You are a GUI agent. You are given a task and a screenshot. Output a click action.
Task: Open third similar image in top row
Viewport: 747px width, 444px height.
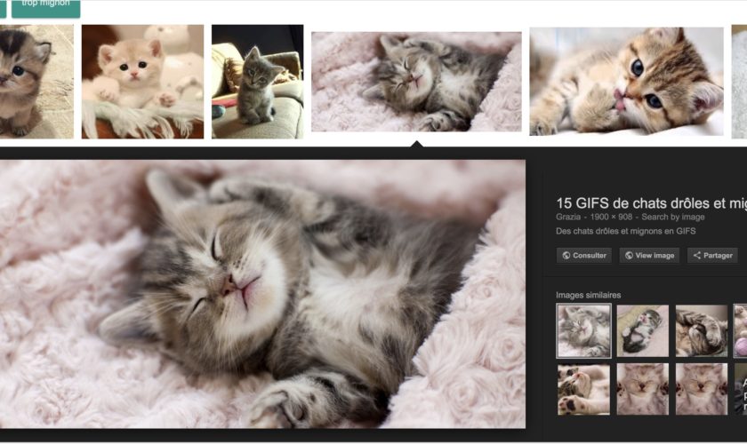(x=702, y=330)
